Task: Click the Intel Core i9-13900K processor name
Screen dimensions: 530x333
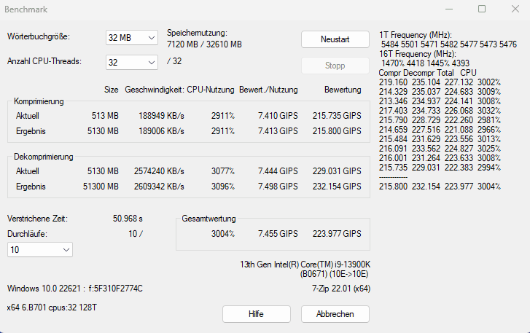Action: tap(305, 264)
